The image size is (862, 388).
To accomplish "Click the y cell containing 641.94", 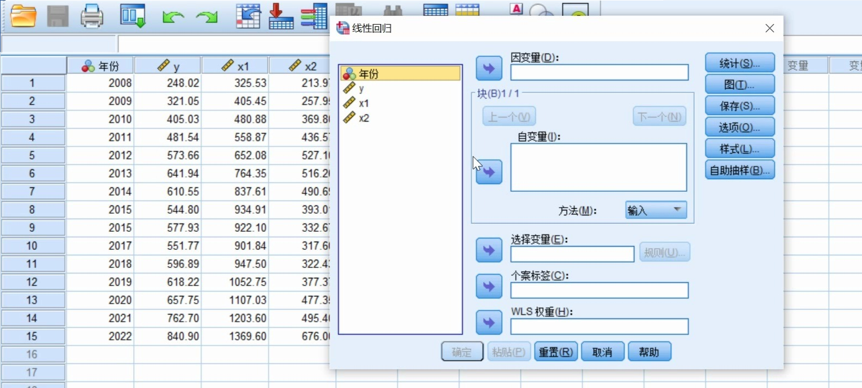I will (x=168, y=173).
